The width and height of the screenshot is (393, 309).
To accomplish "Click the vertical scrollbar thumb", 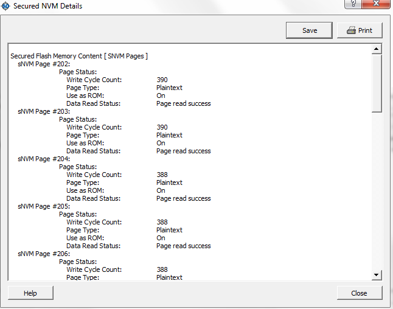I will point(376,82).
